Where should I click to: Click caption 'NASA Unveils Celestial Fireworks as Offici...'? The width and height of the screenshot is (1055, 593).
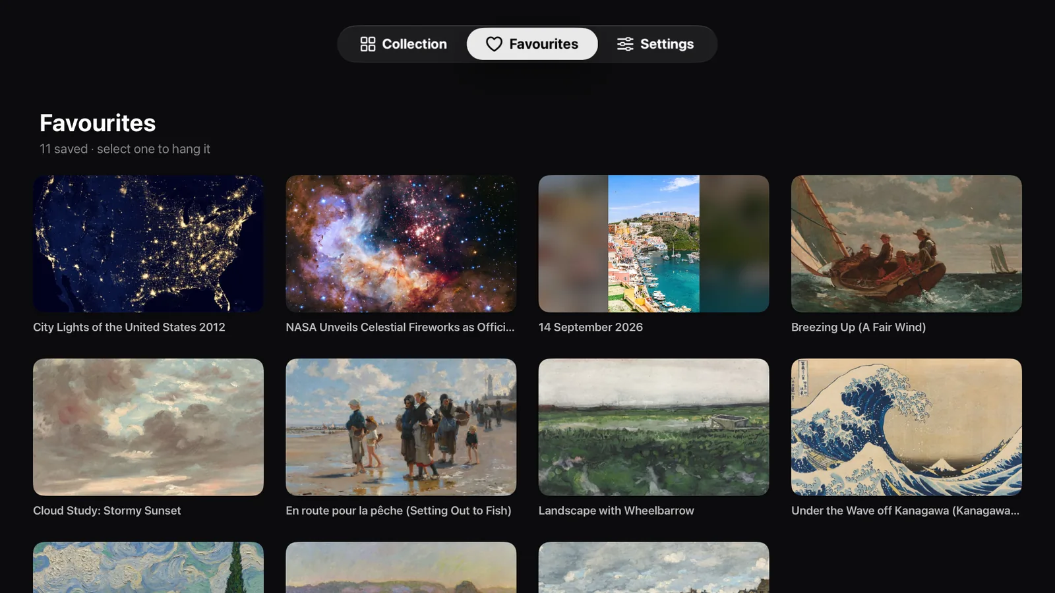pyautogui.click(x=400, y=327)
